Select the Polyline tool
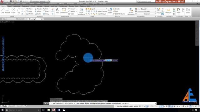Screen dimensions: 200x112 [x=7, y=11]
